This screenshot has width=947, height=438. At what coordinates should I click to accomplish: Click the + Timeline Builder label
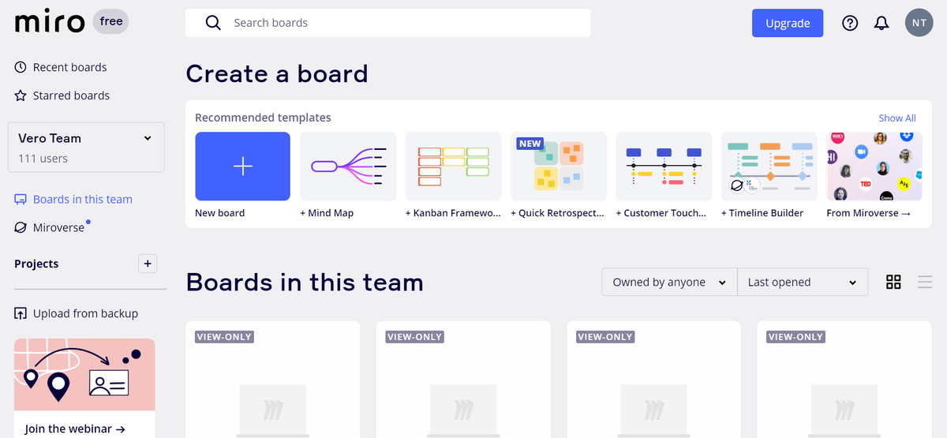pos(762,213)
